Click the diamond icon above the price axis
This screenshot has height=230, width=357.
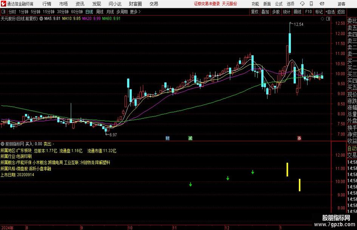(322, 19)
